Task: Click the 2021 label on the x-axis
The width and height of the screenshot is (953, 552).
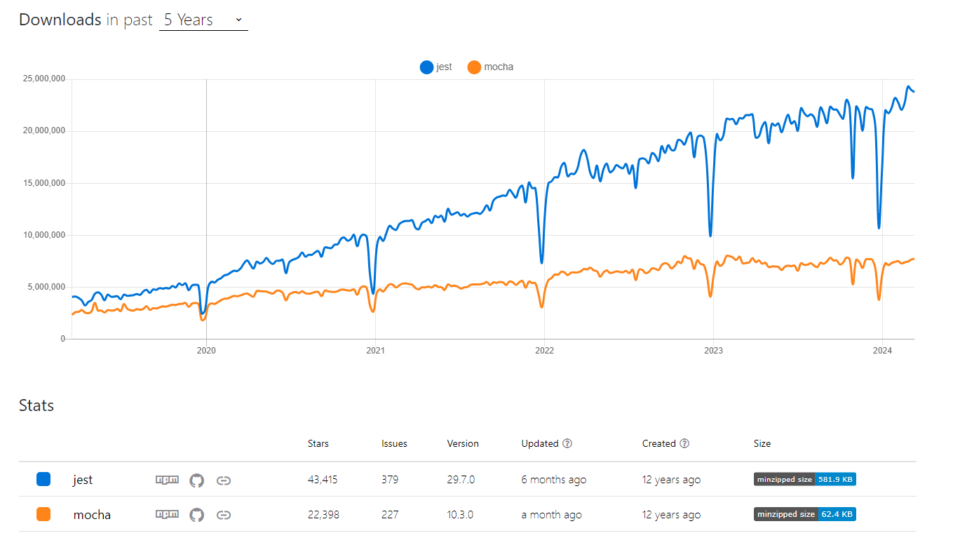Action: 375,350
